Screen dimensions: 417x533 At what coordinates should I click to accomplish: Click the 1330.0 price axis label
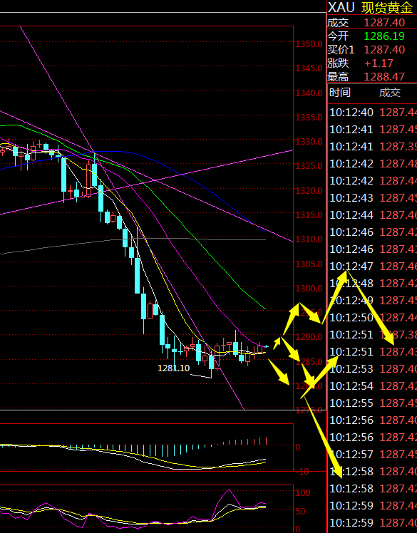click(309, 141)
